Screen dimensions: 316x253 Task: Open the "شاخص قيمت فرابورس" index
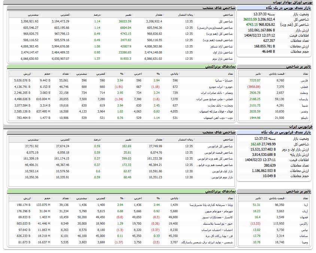pyautogui.click(x=218, y=152)
